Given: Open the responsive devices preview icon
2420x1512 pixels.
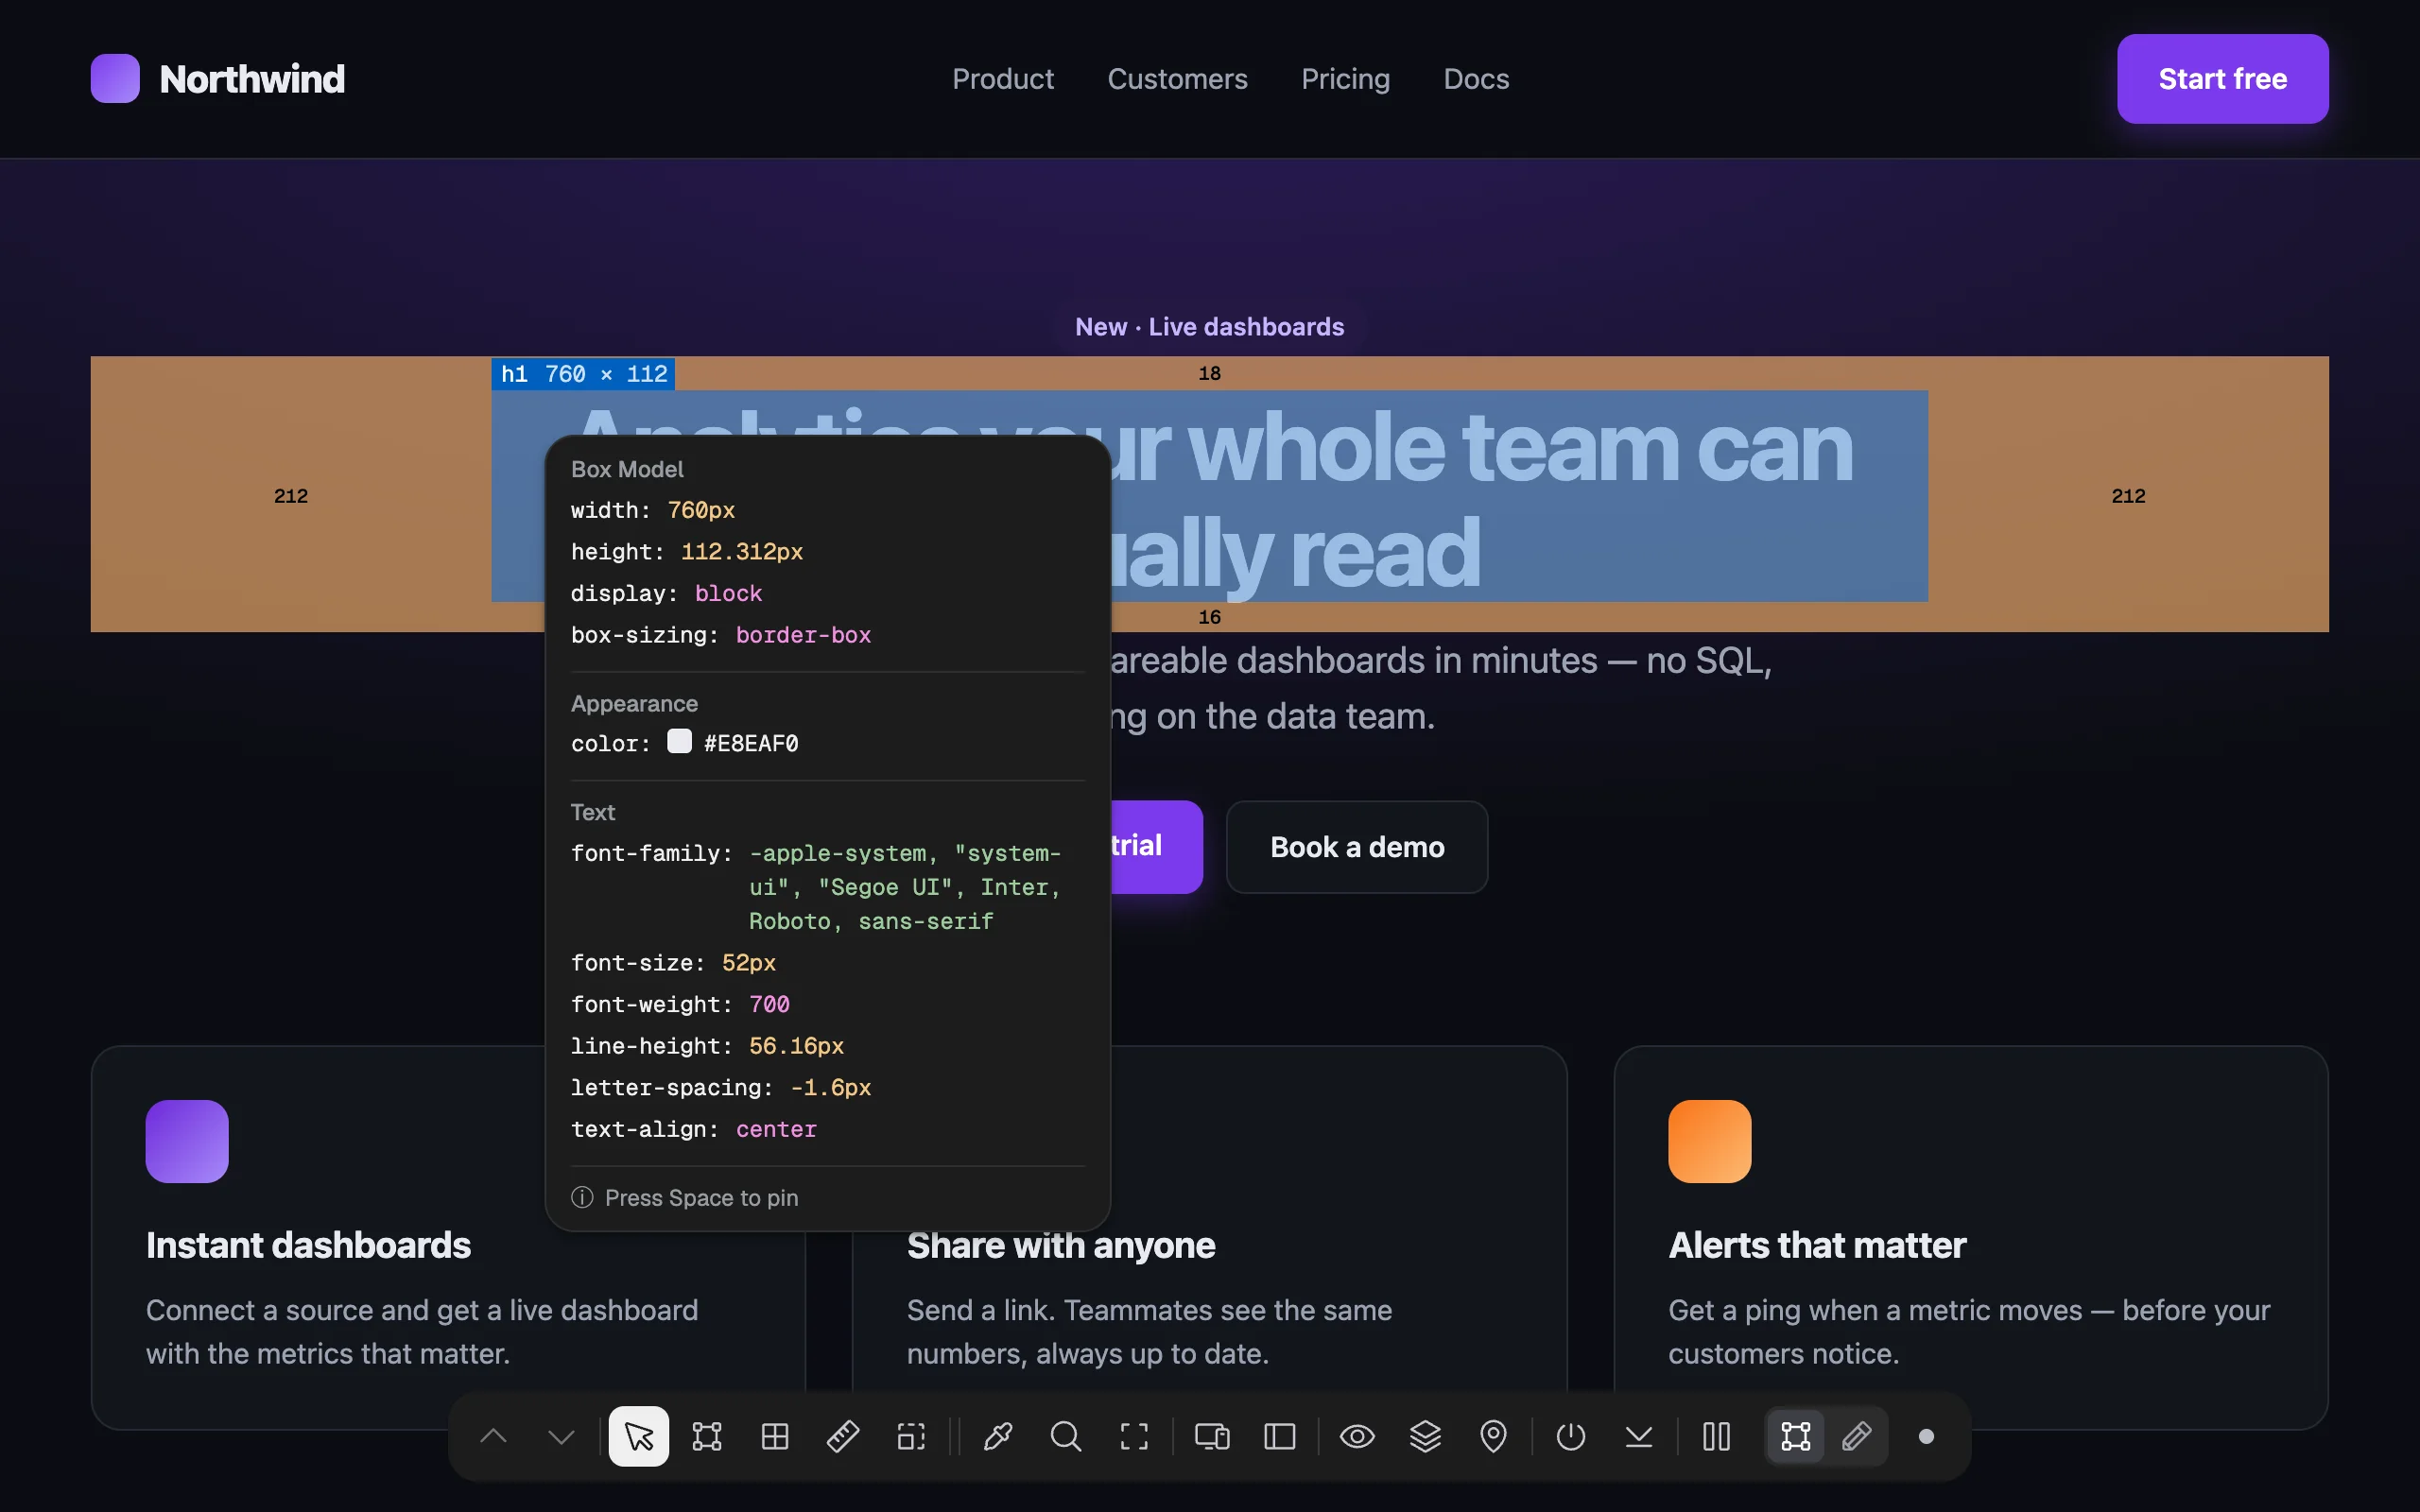Looking at the screenshot, I should point(1212,1436).
